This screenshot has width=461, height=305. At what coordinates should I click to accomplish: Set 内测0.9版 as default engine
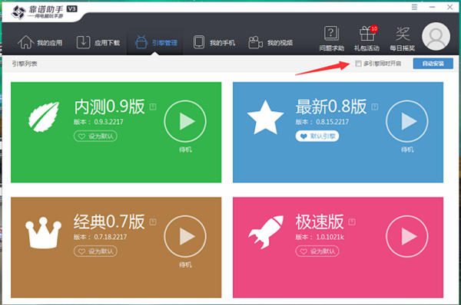click(95, 136)
